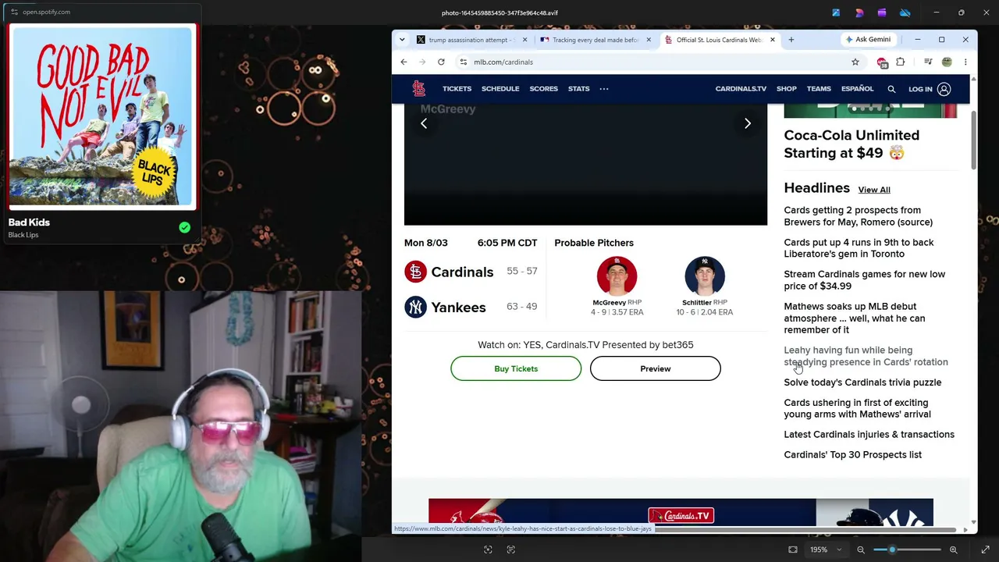
Task: Open Stream Cardinals games for $34.99 headline
Action: [x=864, y=280]
